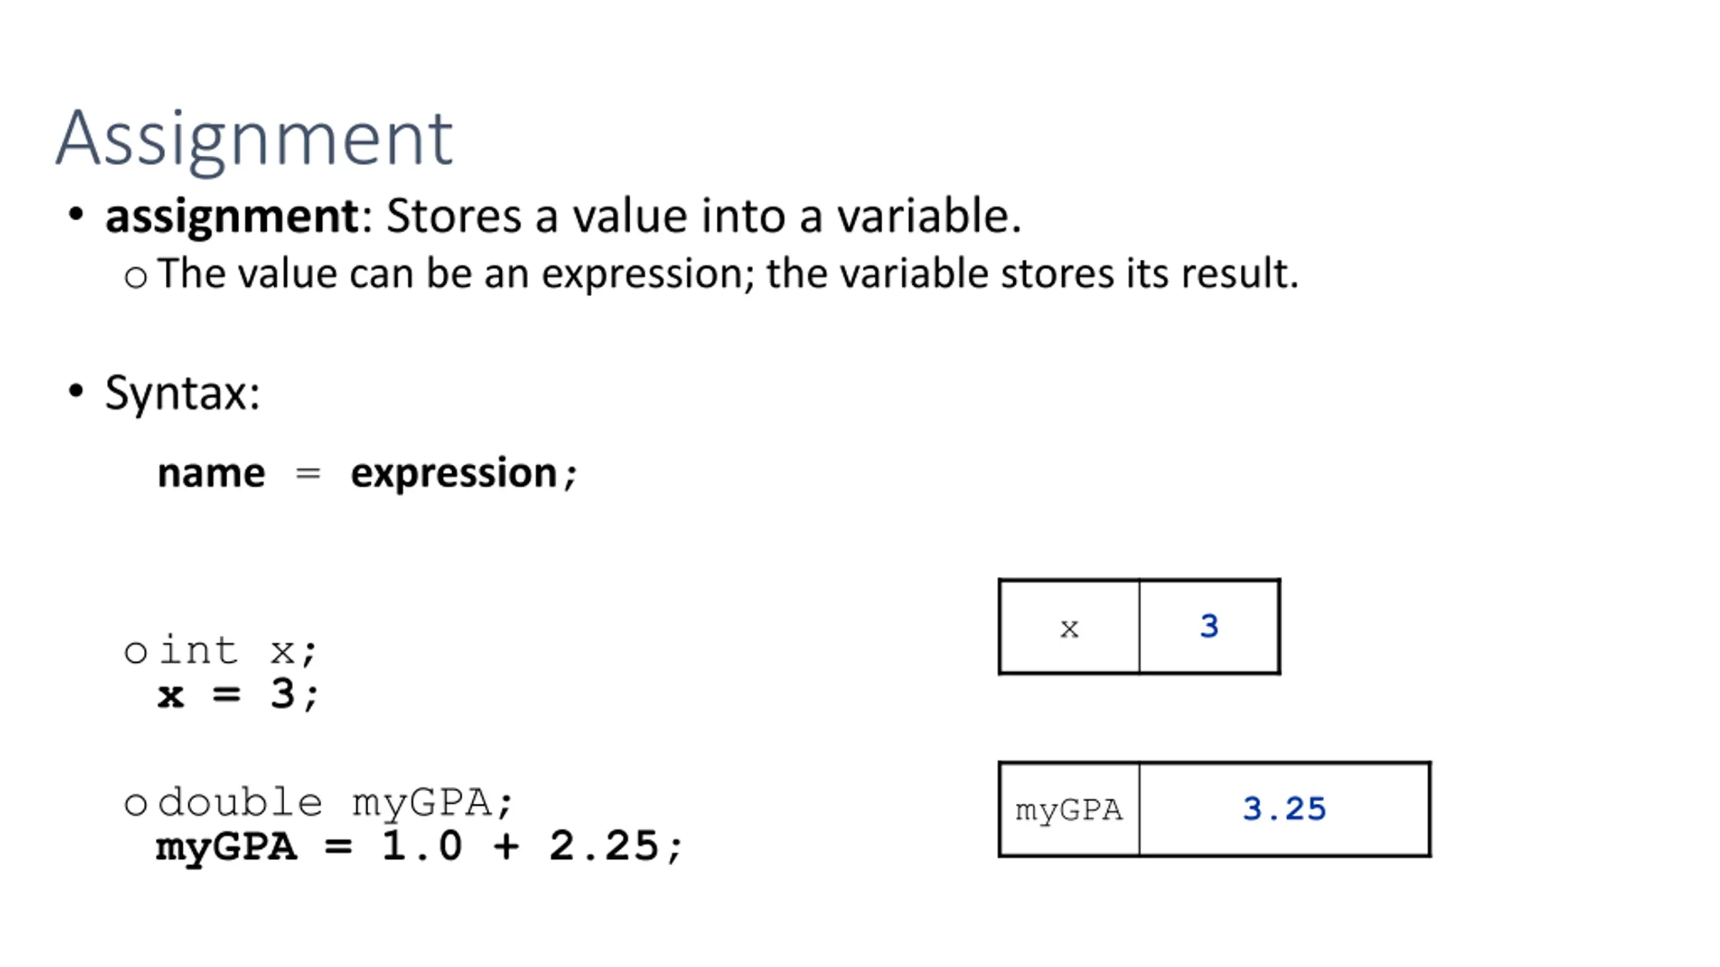Click the "Syntax:" bullet text
Viewport: 1720px width, 967px height.
click(182, 393)
